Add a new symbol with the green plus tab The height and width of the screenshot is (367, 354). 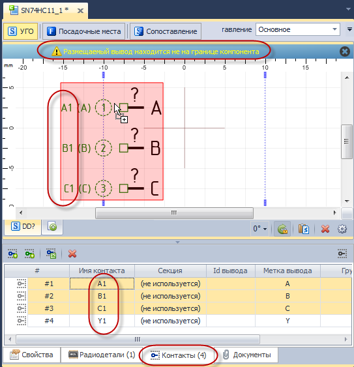pos(52,227)
